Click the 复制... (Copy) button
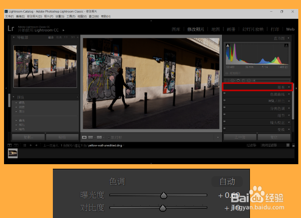 28,137
